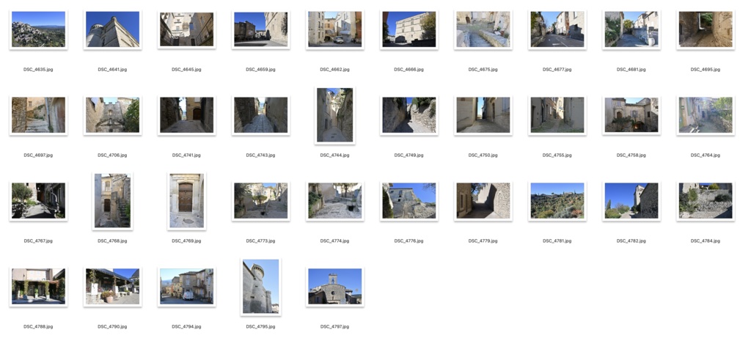Click the filename text DSC_4706.jpg
Viewport: 751px width, 363px height.
tap(112, 155)
